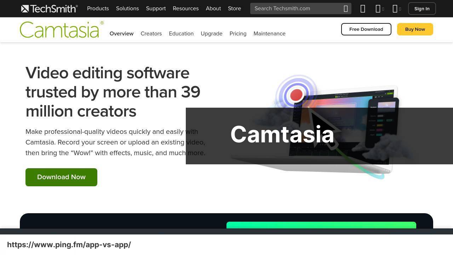Go to the Store link

(x=234, y=8)
